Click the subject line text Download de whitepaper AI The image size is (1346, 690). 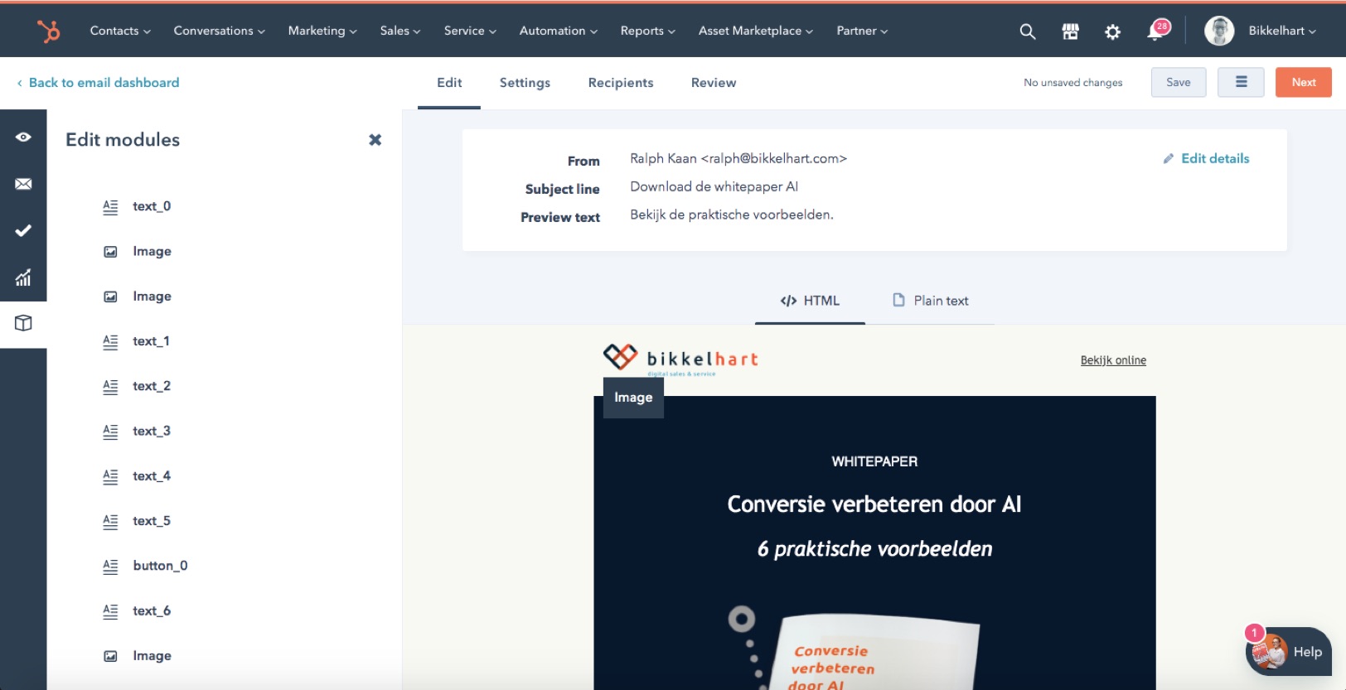pos(714,186)
